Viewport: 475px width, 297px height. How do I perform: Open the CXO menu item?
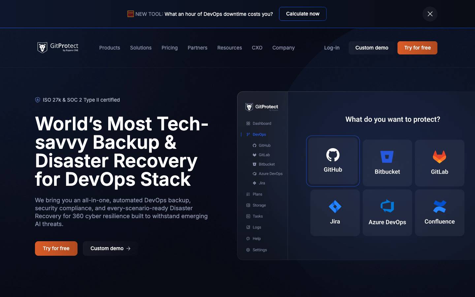pyautogui.click(x=257, y=48)
